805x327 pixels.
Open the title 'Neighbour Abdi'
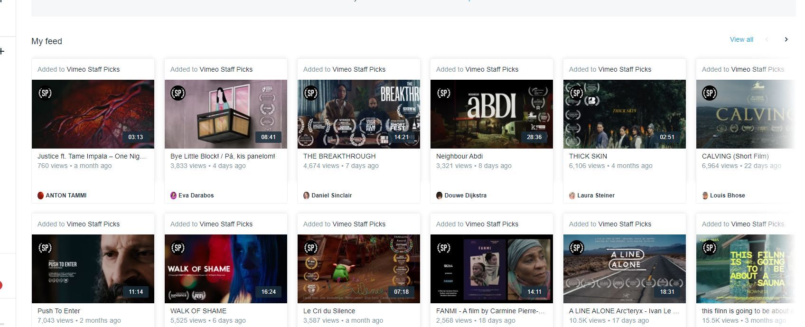(459, 156)
